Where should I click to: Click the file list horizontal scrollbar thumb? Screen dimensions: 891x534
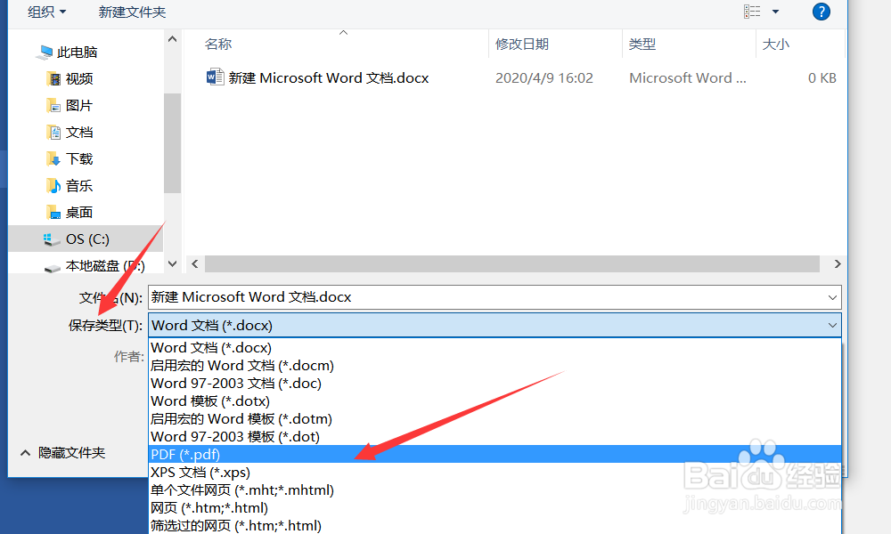[512, 263]
